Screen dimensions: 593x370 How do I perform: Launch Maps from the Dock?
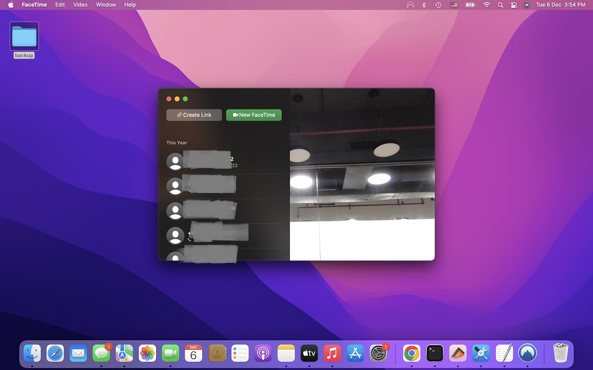point(125,353)
